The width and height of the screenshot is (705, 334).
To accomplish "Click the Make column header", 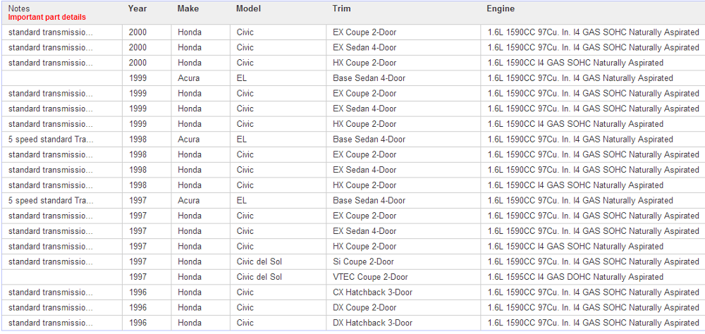I will [188, 9].
